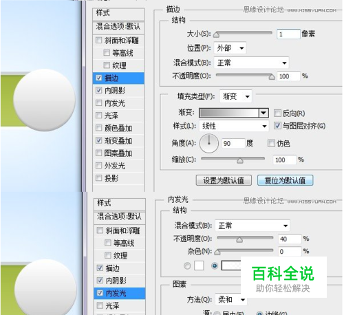Uncheck 内阴影 in the Inner Glow dialog's list

[x=100, y=280]
